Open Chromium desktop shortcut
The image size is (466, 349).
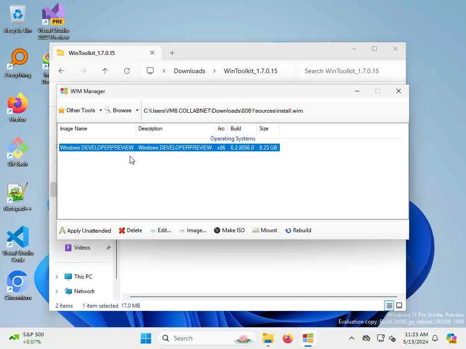[x=18, y=285]
